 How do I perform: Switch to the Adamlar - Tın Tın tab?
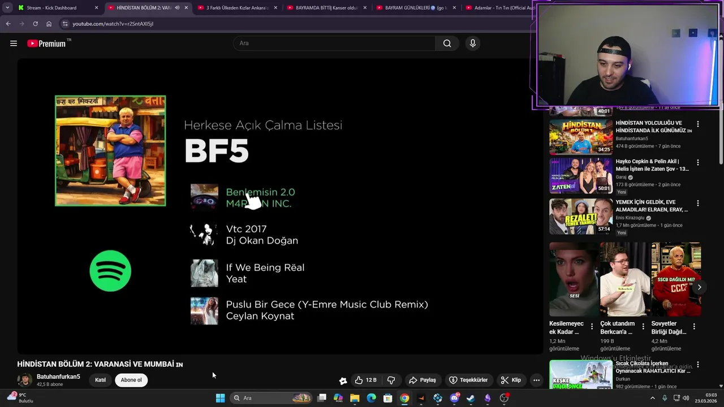[x=501, y=8]
